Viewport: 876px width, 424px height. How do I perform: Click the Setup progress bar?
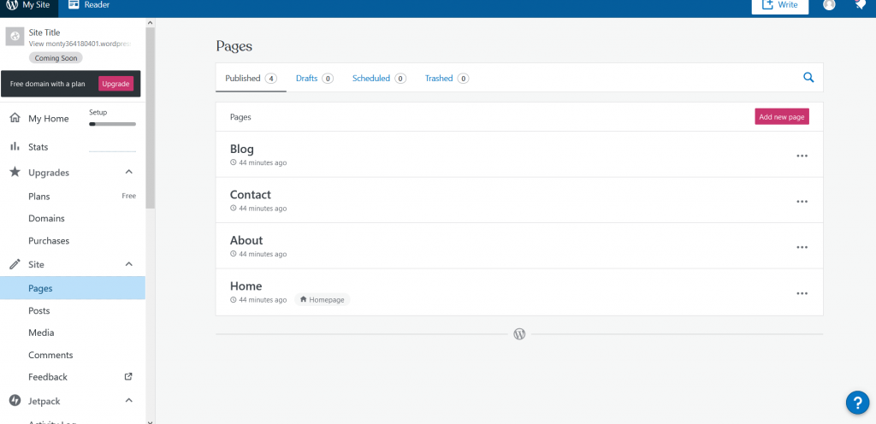[112, 124]
